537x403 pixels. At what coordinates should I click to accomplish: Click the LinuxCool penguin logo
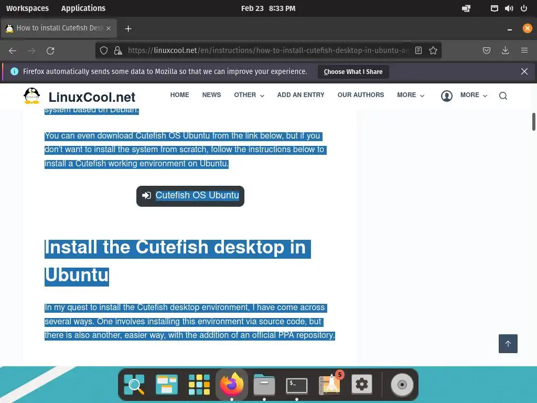tap(32, 96)
